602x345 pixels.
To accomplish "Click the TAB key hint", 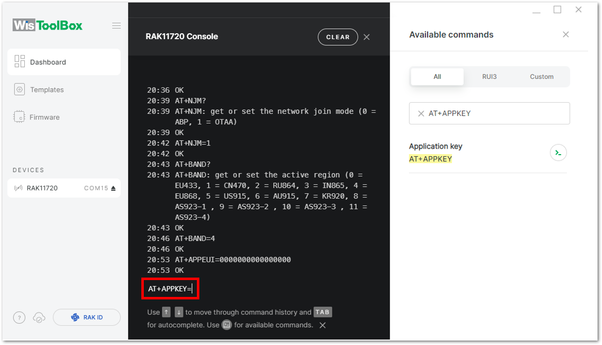I will [x=322, y=312].
